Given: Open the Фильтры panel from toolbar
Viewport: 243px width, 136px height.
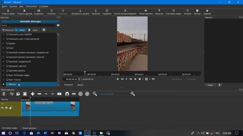Looking at the screenshot, I should pos(159,12).
